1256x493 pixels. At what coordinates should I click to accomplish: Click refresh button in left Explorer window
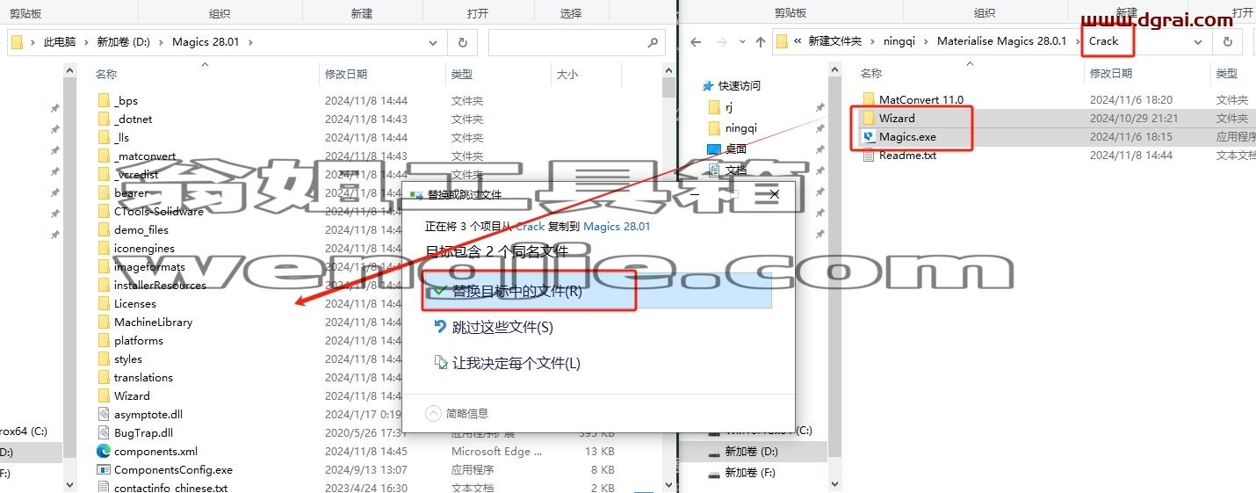(462, 41)
